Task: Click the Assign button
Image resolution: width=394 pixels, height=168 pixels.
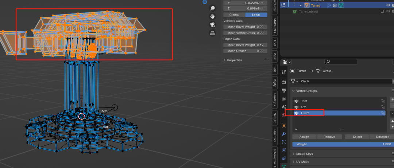Action: tap(304, 137)
